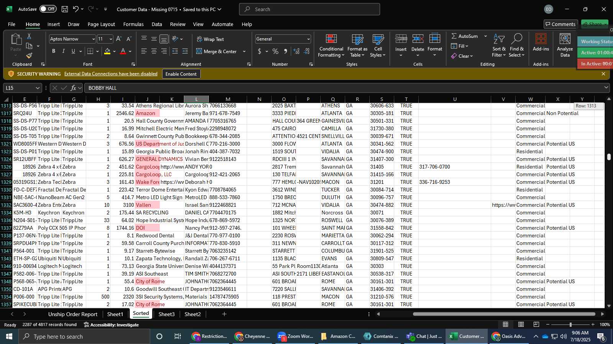Expand the Borders dropdown arrow
This screenshot has width=613, height=344.
(98, 51)
